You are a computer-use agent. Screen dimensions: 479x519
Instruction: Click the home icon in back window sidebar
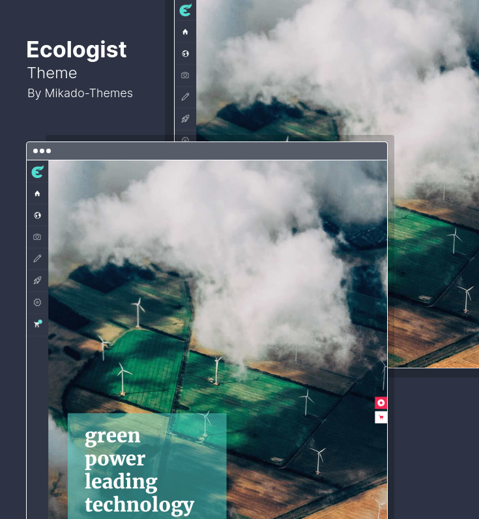pos(185,32)
